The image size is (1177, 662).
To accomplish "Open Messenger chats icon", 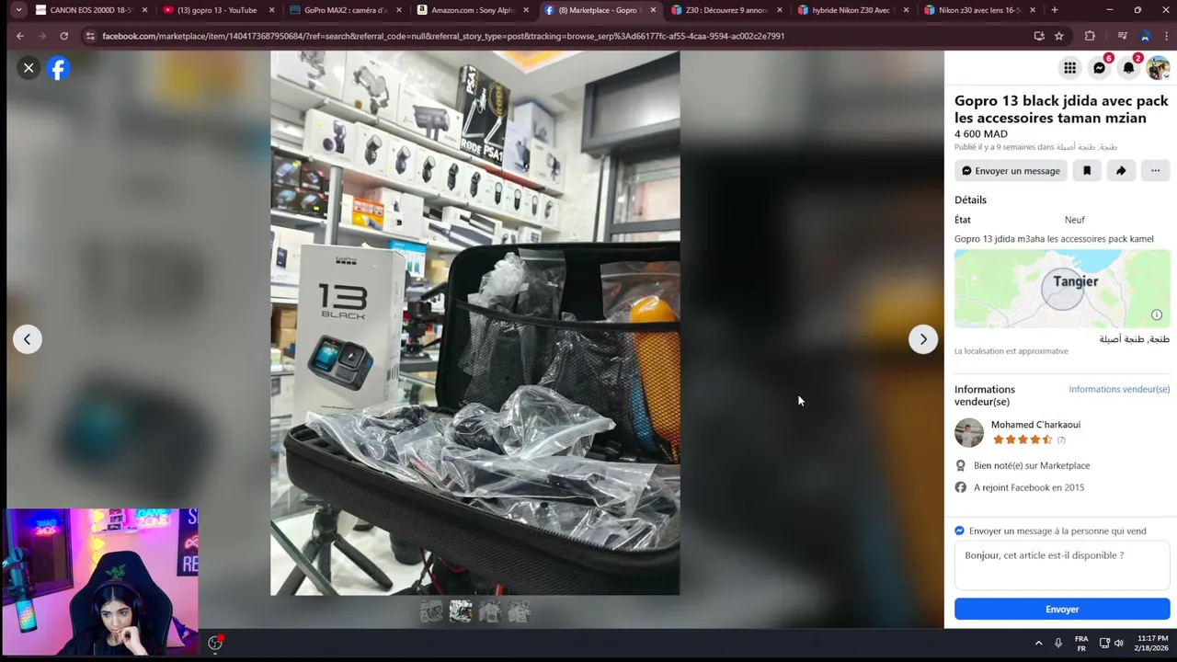I will pos(1099,68).
